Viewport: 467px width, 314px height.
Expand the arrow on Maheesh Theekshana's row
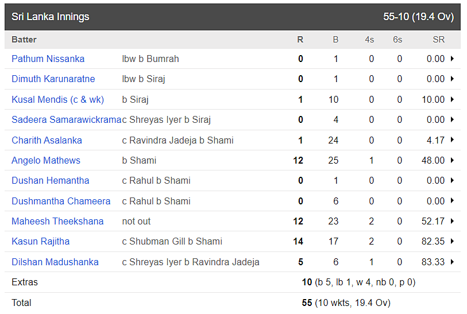(x=453, y=221)
